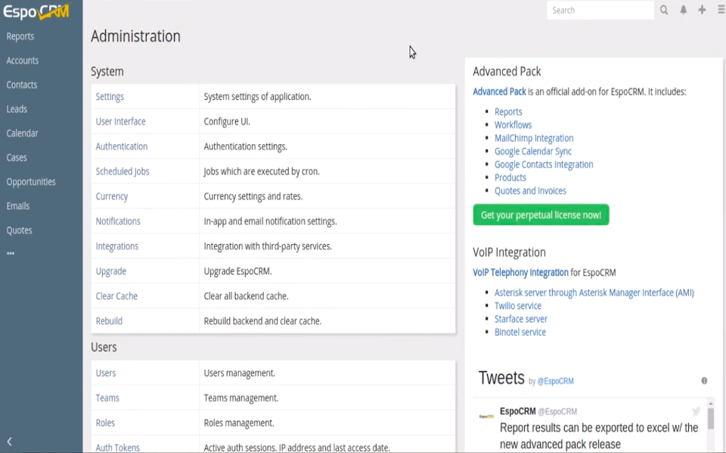The width and height of the screenshot is (726, 453).
Task: Click Reports in the Advanced Pack list
Action: point(508,112)
